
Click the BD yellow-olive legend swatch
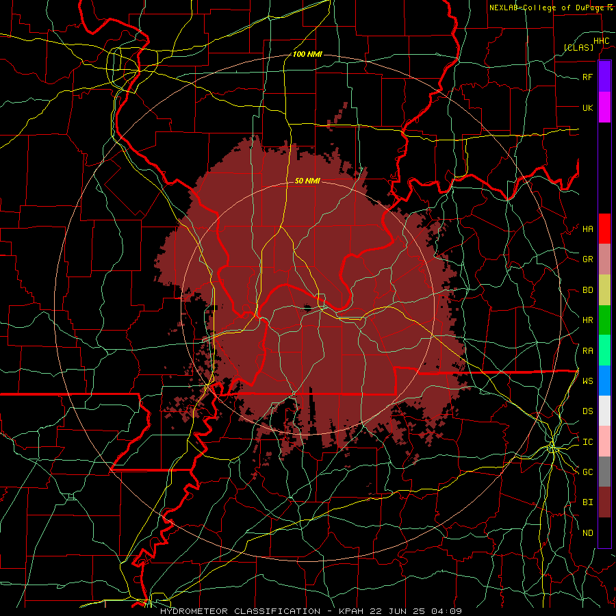[604, 290]
